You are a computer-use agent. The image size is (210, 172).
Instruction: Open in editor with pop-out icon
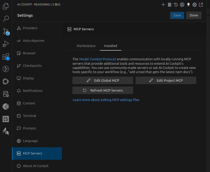[x=201, y=4]
